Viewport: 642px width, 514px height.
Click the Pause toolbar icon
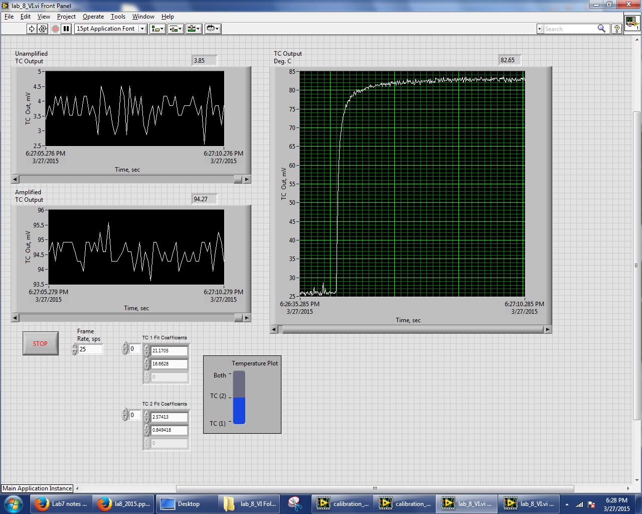pyautogui.click(x=66, y=29)
